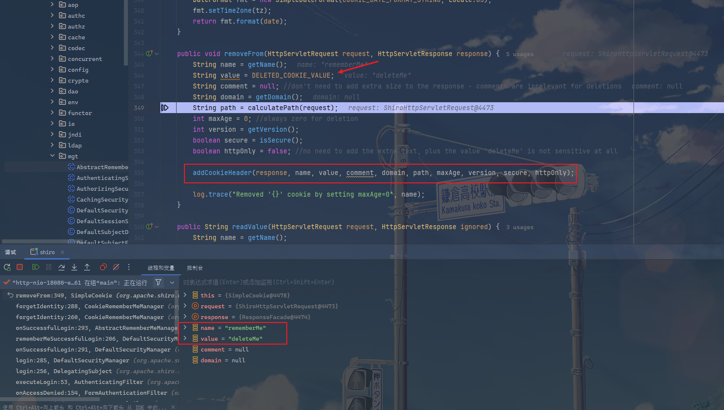Expand the authc package folder
The width and height of the screenshot is (724, 410).
[x=52, y=15]
